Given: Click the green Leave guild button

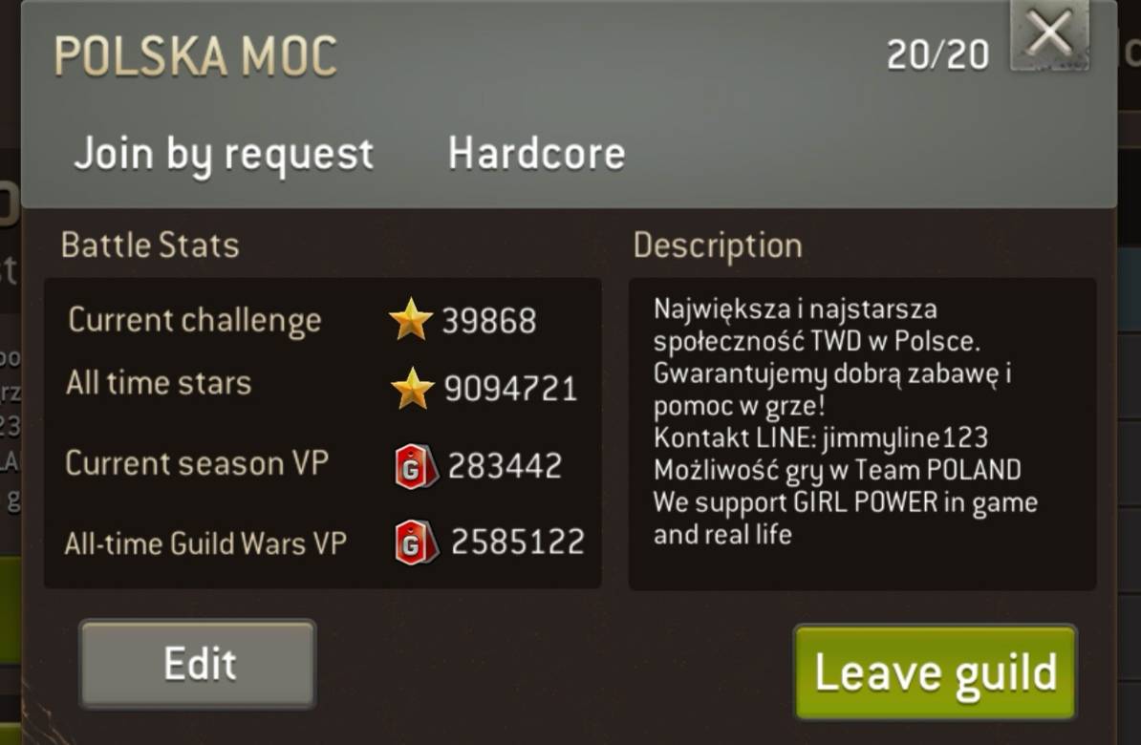Looking at the screenshot, I should pos(936,672).
